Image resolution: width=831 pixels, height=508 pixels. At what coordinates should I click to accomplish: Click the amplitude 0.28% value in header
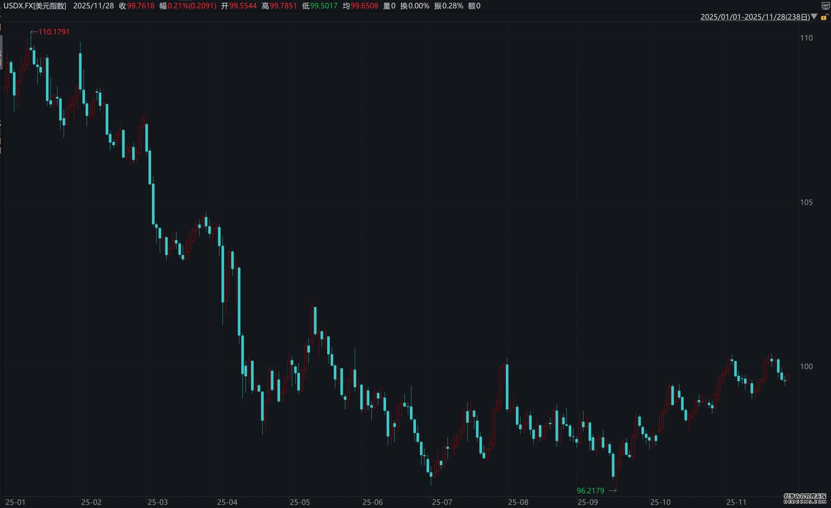point(453,6)
